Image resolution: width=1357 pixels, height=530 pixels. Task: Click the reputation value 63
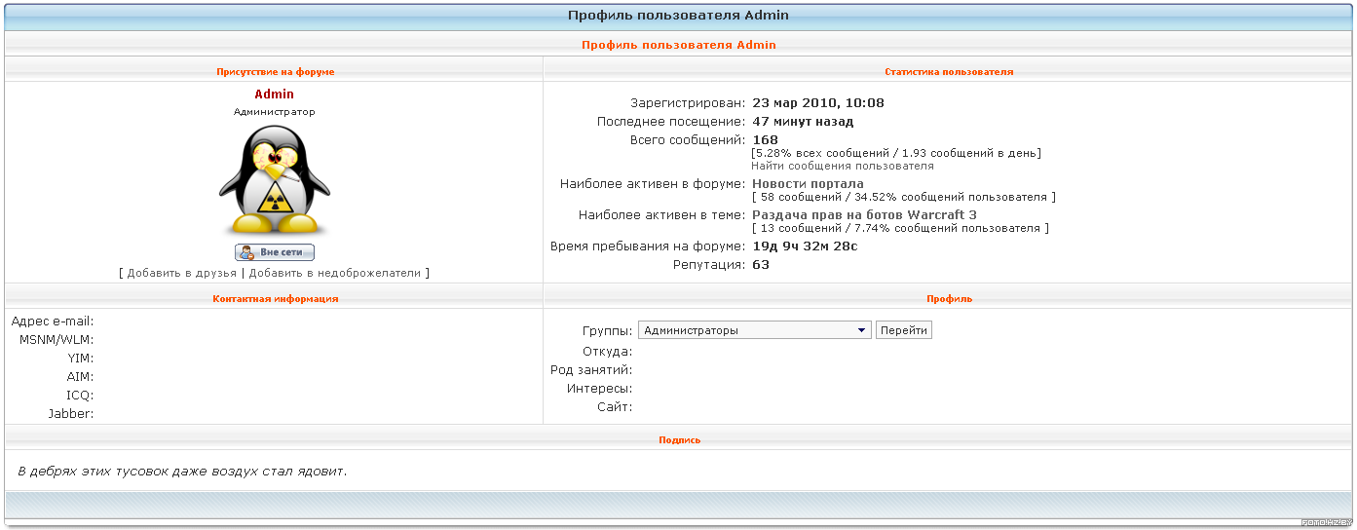pyautogui.click(x=761, y=265)
